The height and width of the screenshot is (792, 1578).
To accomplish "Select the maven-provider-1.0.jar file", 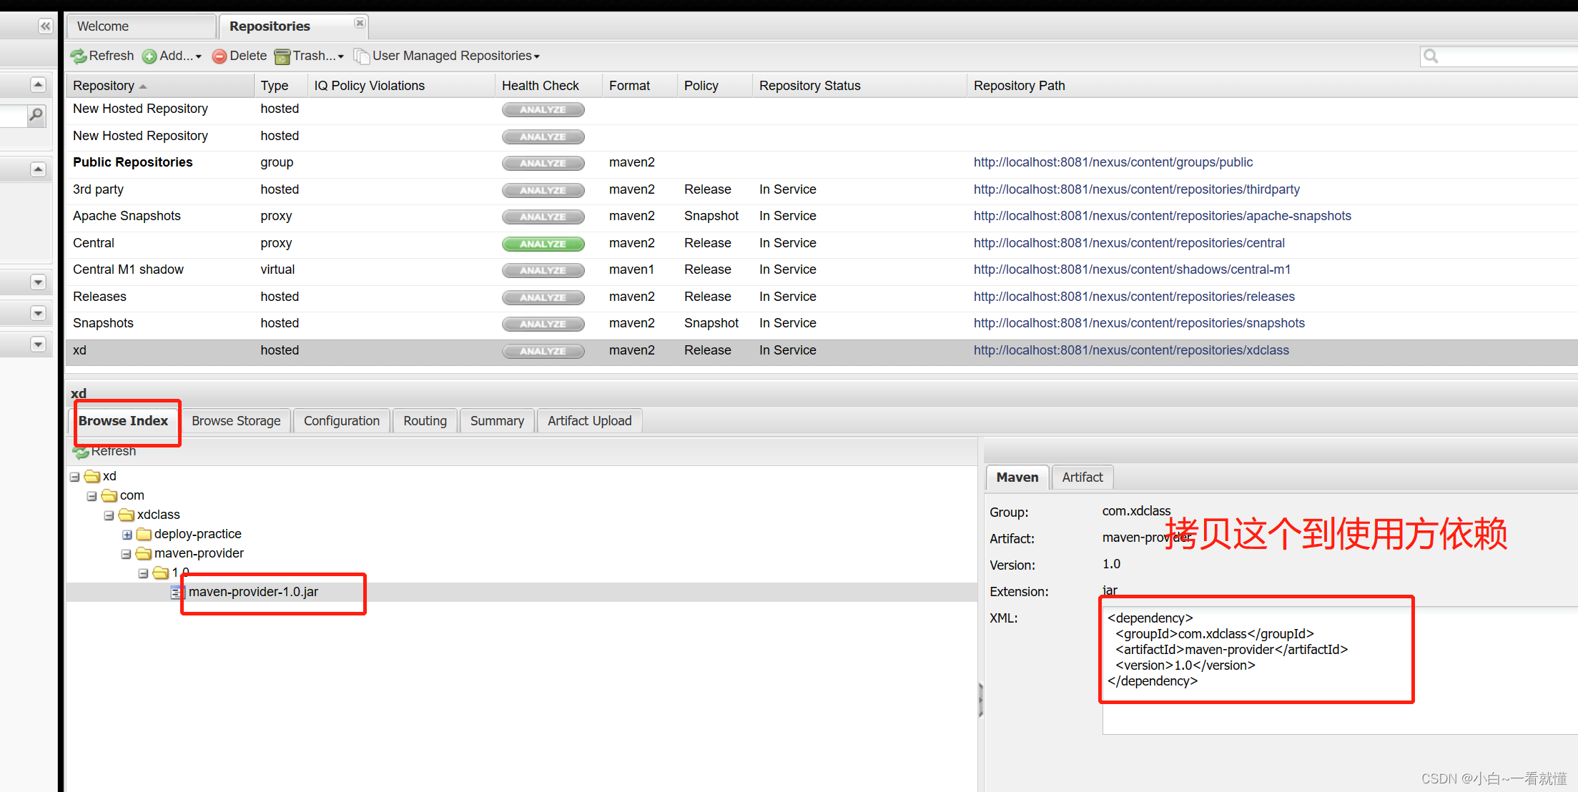I will tap(253, 592).
